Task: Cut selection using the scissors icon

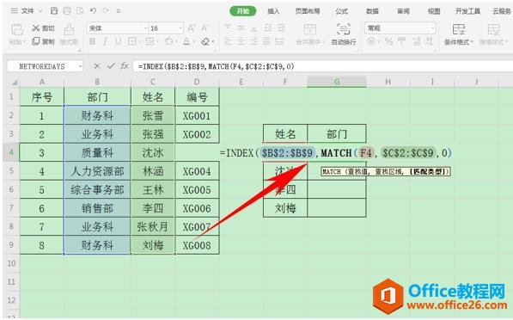Action: coord(35,28)
